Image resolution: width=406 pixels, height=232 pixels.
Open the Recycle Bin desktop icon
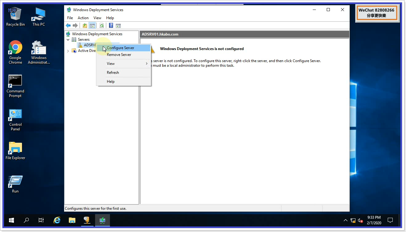tap(15, 17)
